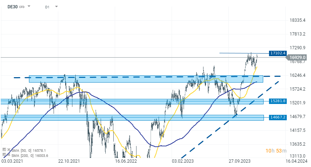Click the 27.09.2023 date label
This screenshot has height=167, width=311.
239,161
